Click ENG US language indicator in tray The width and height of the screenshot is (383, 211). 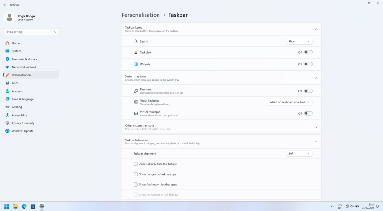point(340,206)
